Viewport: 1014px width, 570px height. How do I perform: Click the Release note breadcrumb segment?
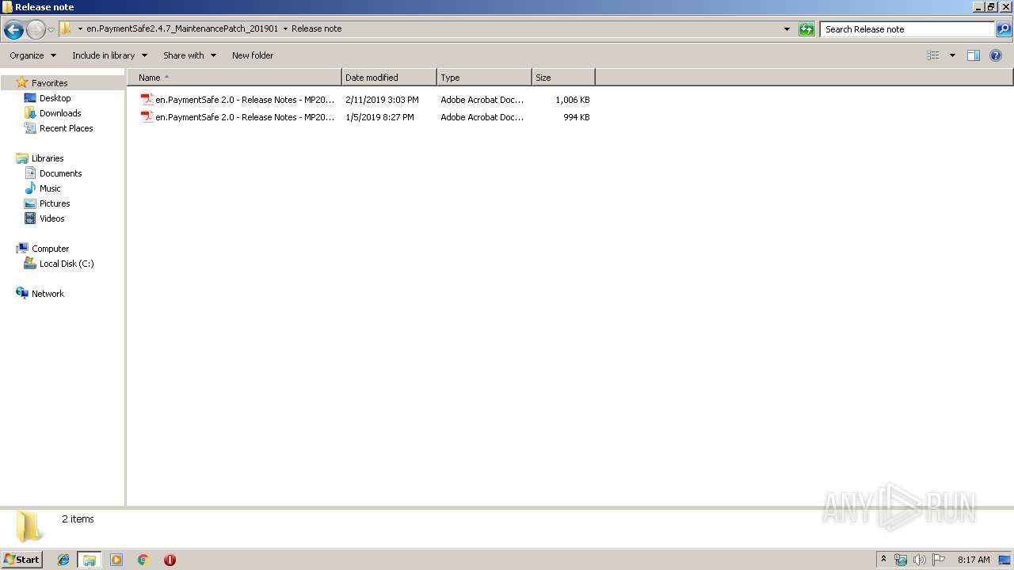point(317,28)
